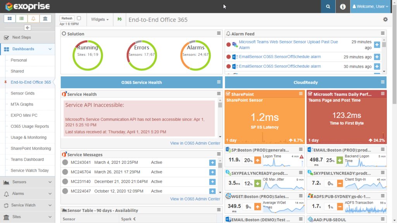
Task: Expand MC246704 message plus button
Action: point(212,172)
